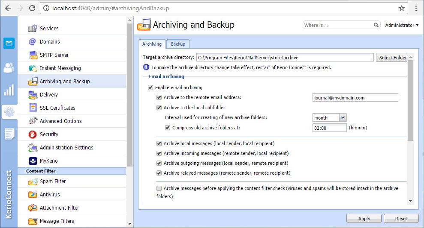This screenshot has height=228, width=424.
Task: Click the mail envelope icon in left rail
Action: point(9,43)
